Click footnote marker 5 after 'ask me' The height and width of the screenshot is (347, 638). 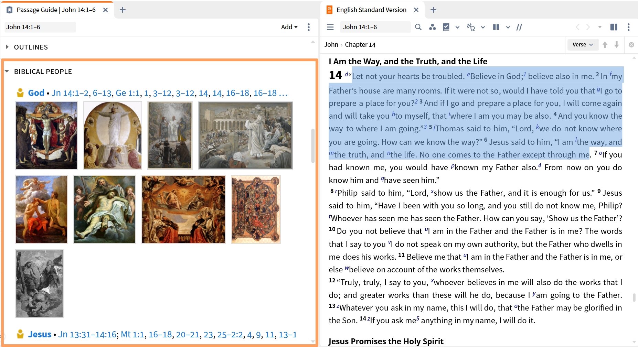pos(418,318)
